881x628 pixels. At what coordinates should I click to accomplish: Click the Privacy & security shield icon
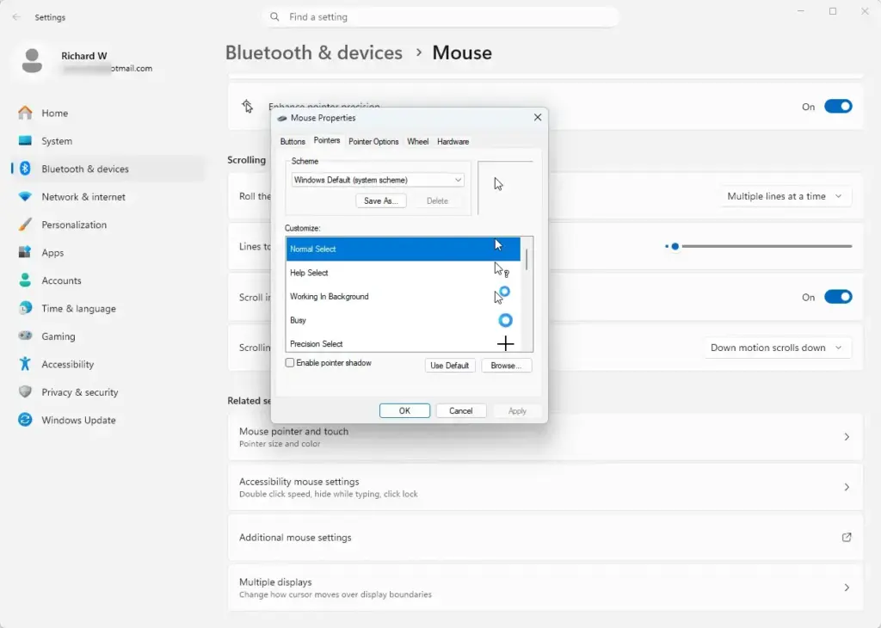tap(25, 391)
